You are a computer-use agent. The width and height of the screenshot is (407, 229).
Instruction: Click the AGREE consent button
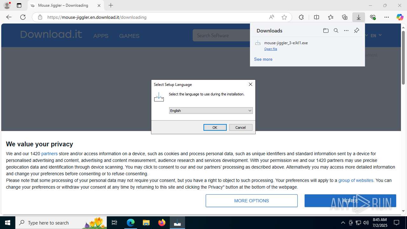[350, 201]
